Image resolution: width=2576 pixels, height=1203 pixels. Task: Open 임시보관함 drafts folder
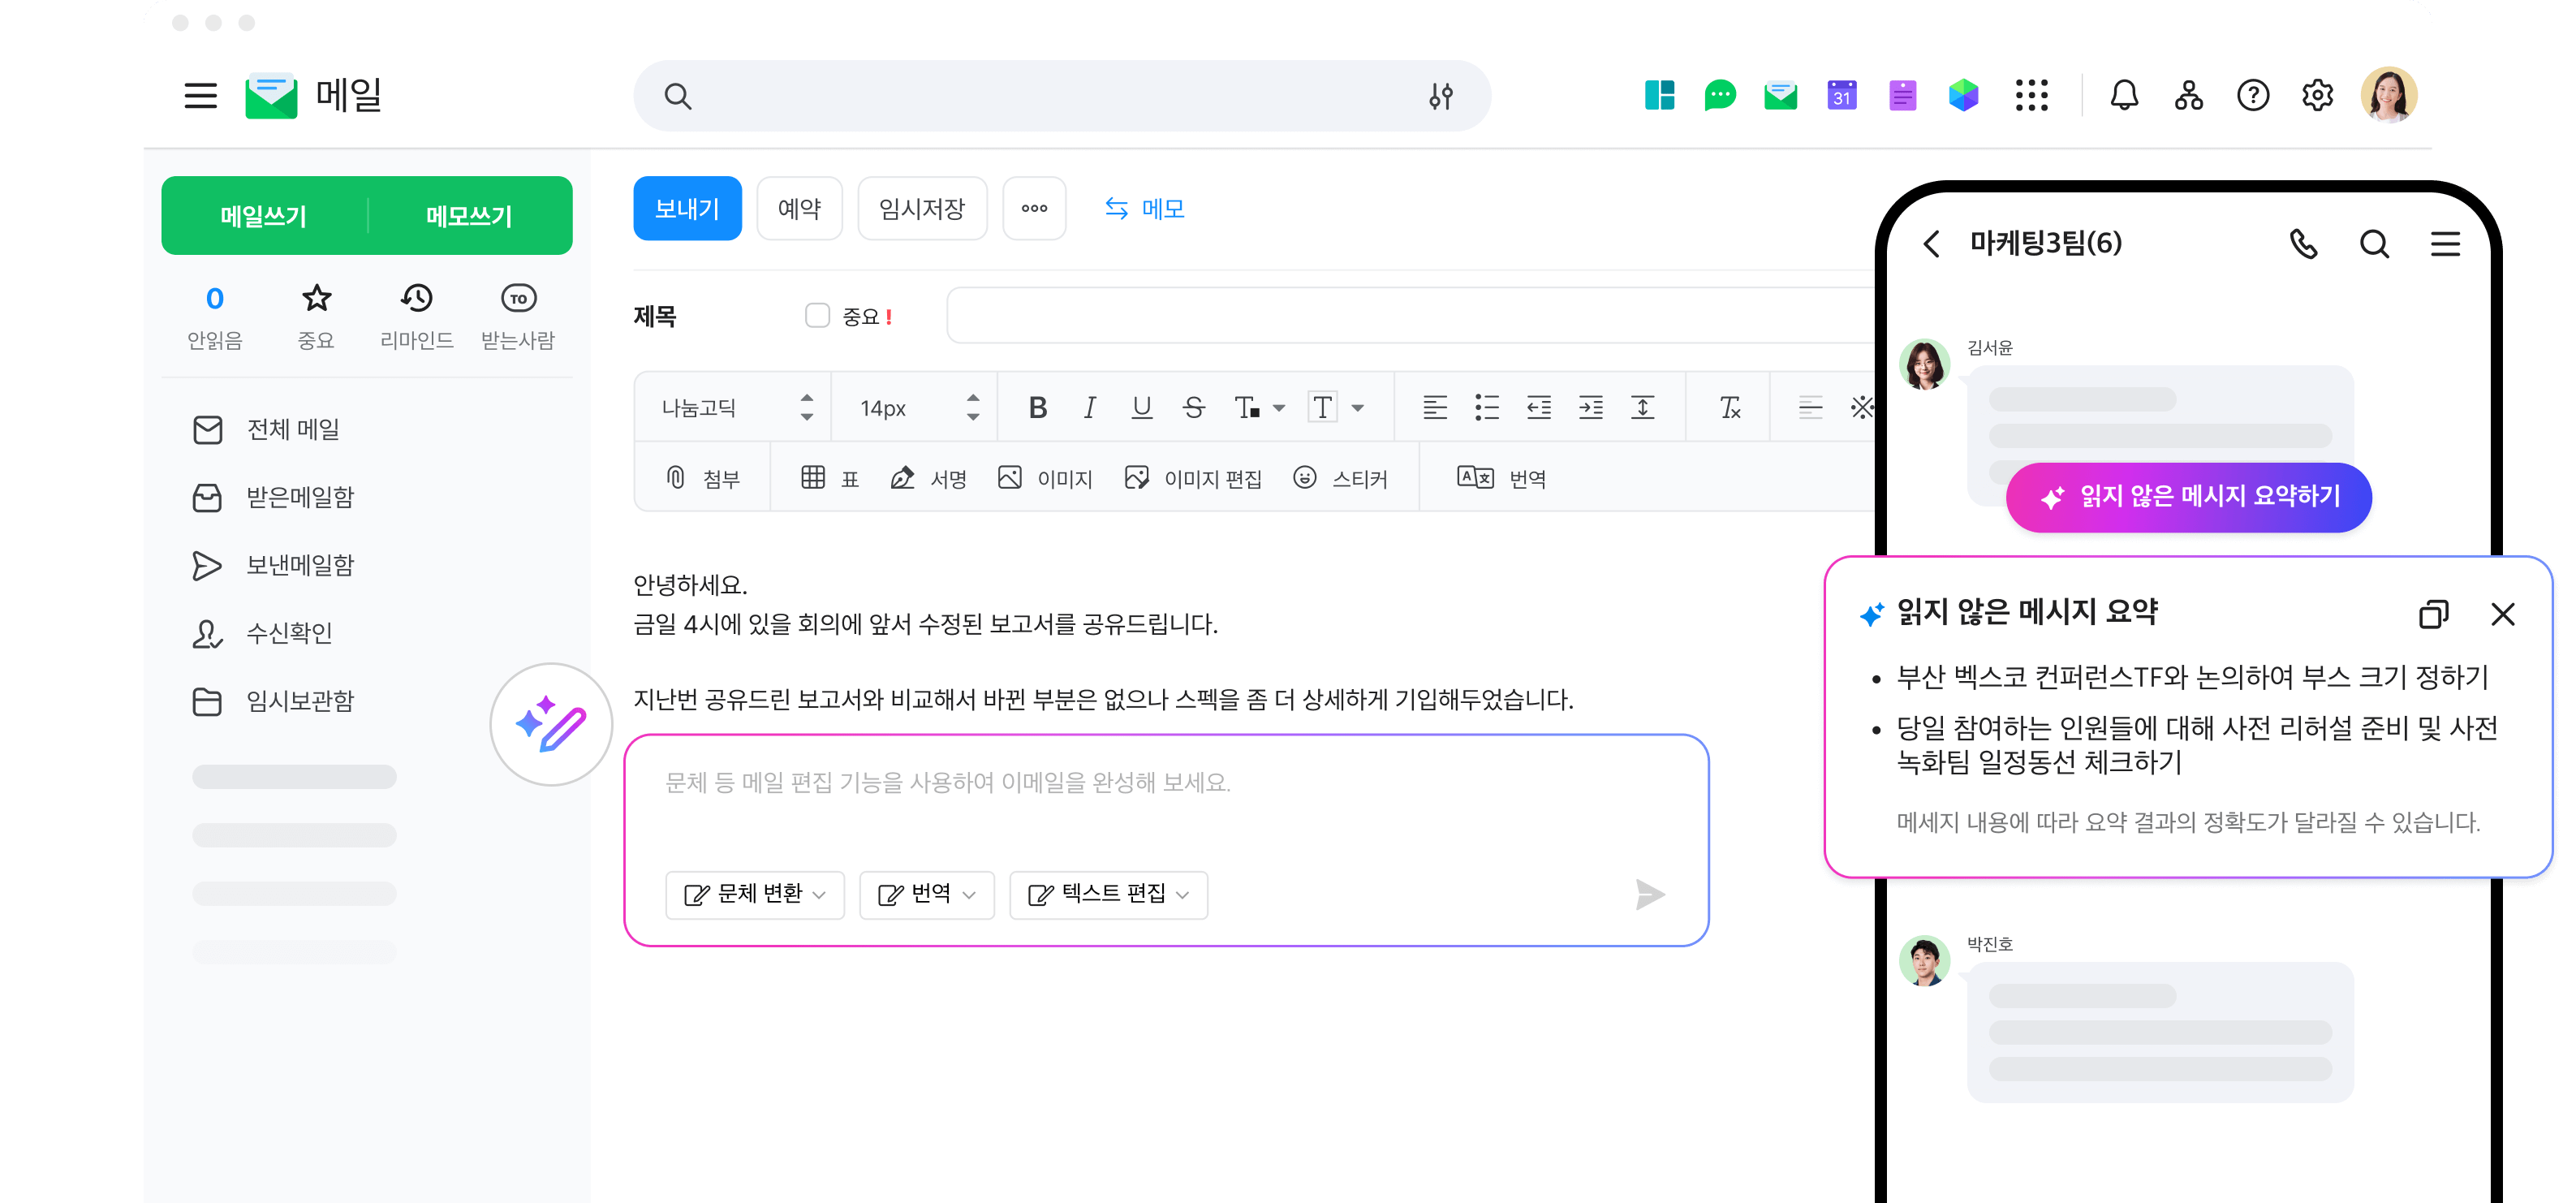click(x=273, y=701)
